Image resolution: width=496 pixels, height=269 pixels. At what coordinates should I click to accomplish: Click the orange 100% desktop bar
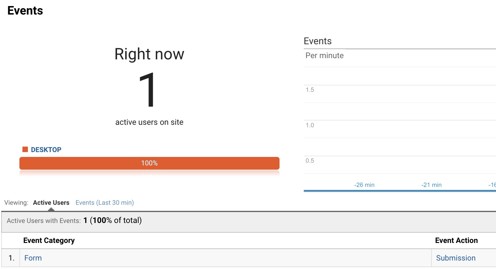click(x=149, y=163)
